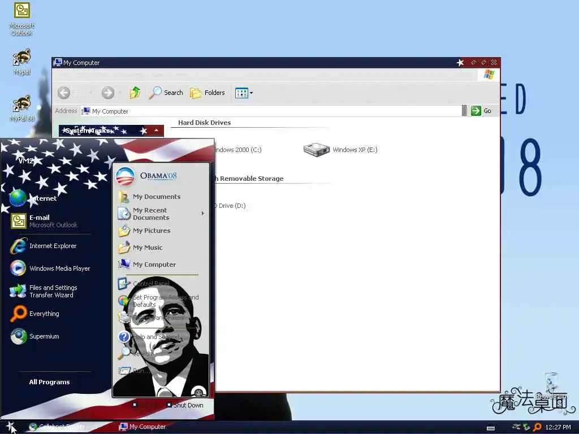Viewport: 579px width, 434px height.
Task: Click Safely Remove Hardware tray icon
Action: [527, 427]
